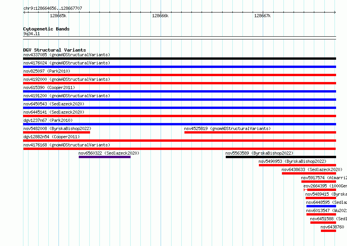This screenshot has width=347, height=246.
Task: Click the chr9:128664656..128667707 coordinate text
Action: pyautogui.click(x=53, y=8)
